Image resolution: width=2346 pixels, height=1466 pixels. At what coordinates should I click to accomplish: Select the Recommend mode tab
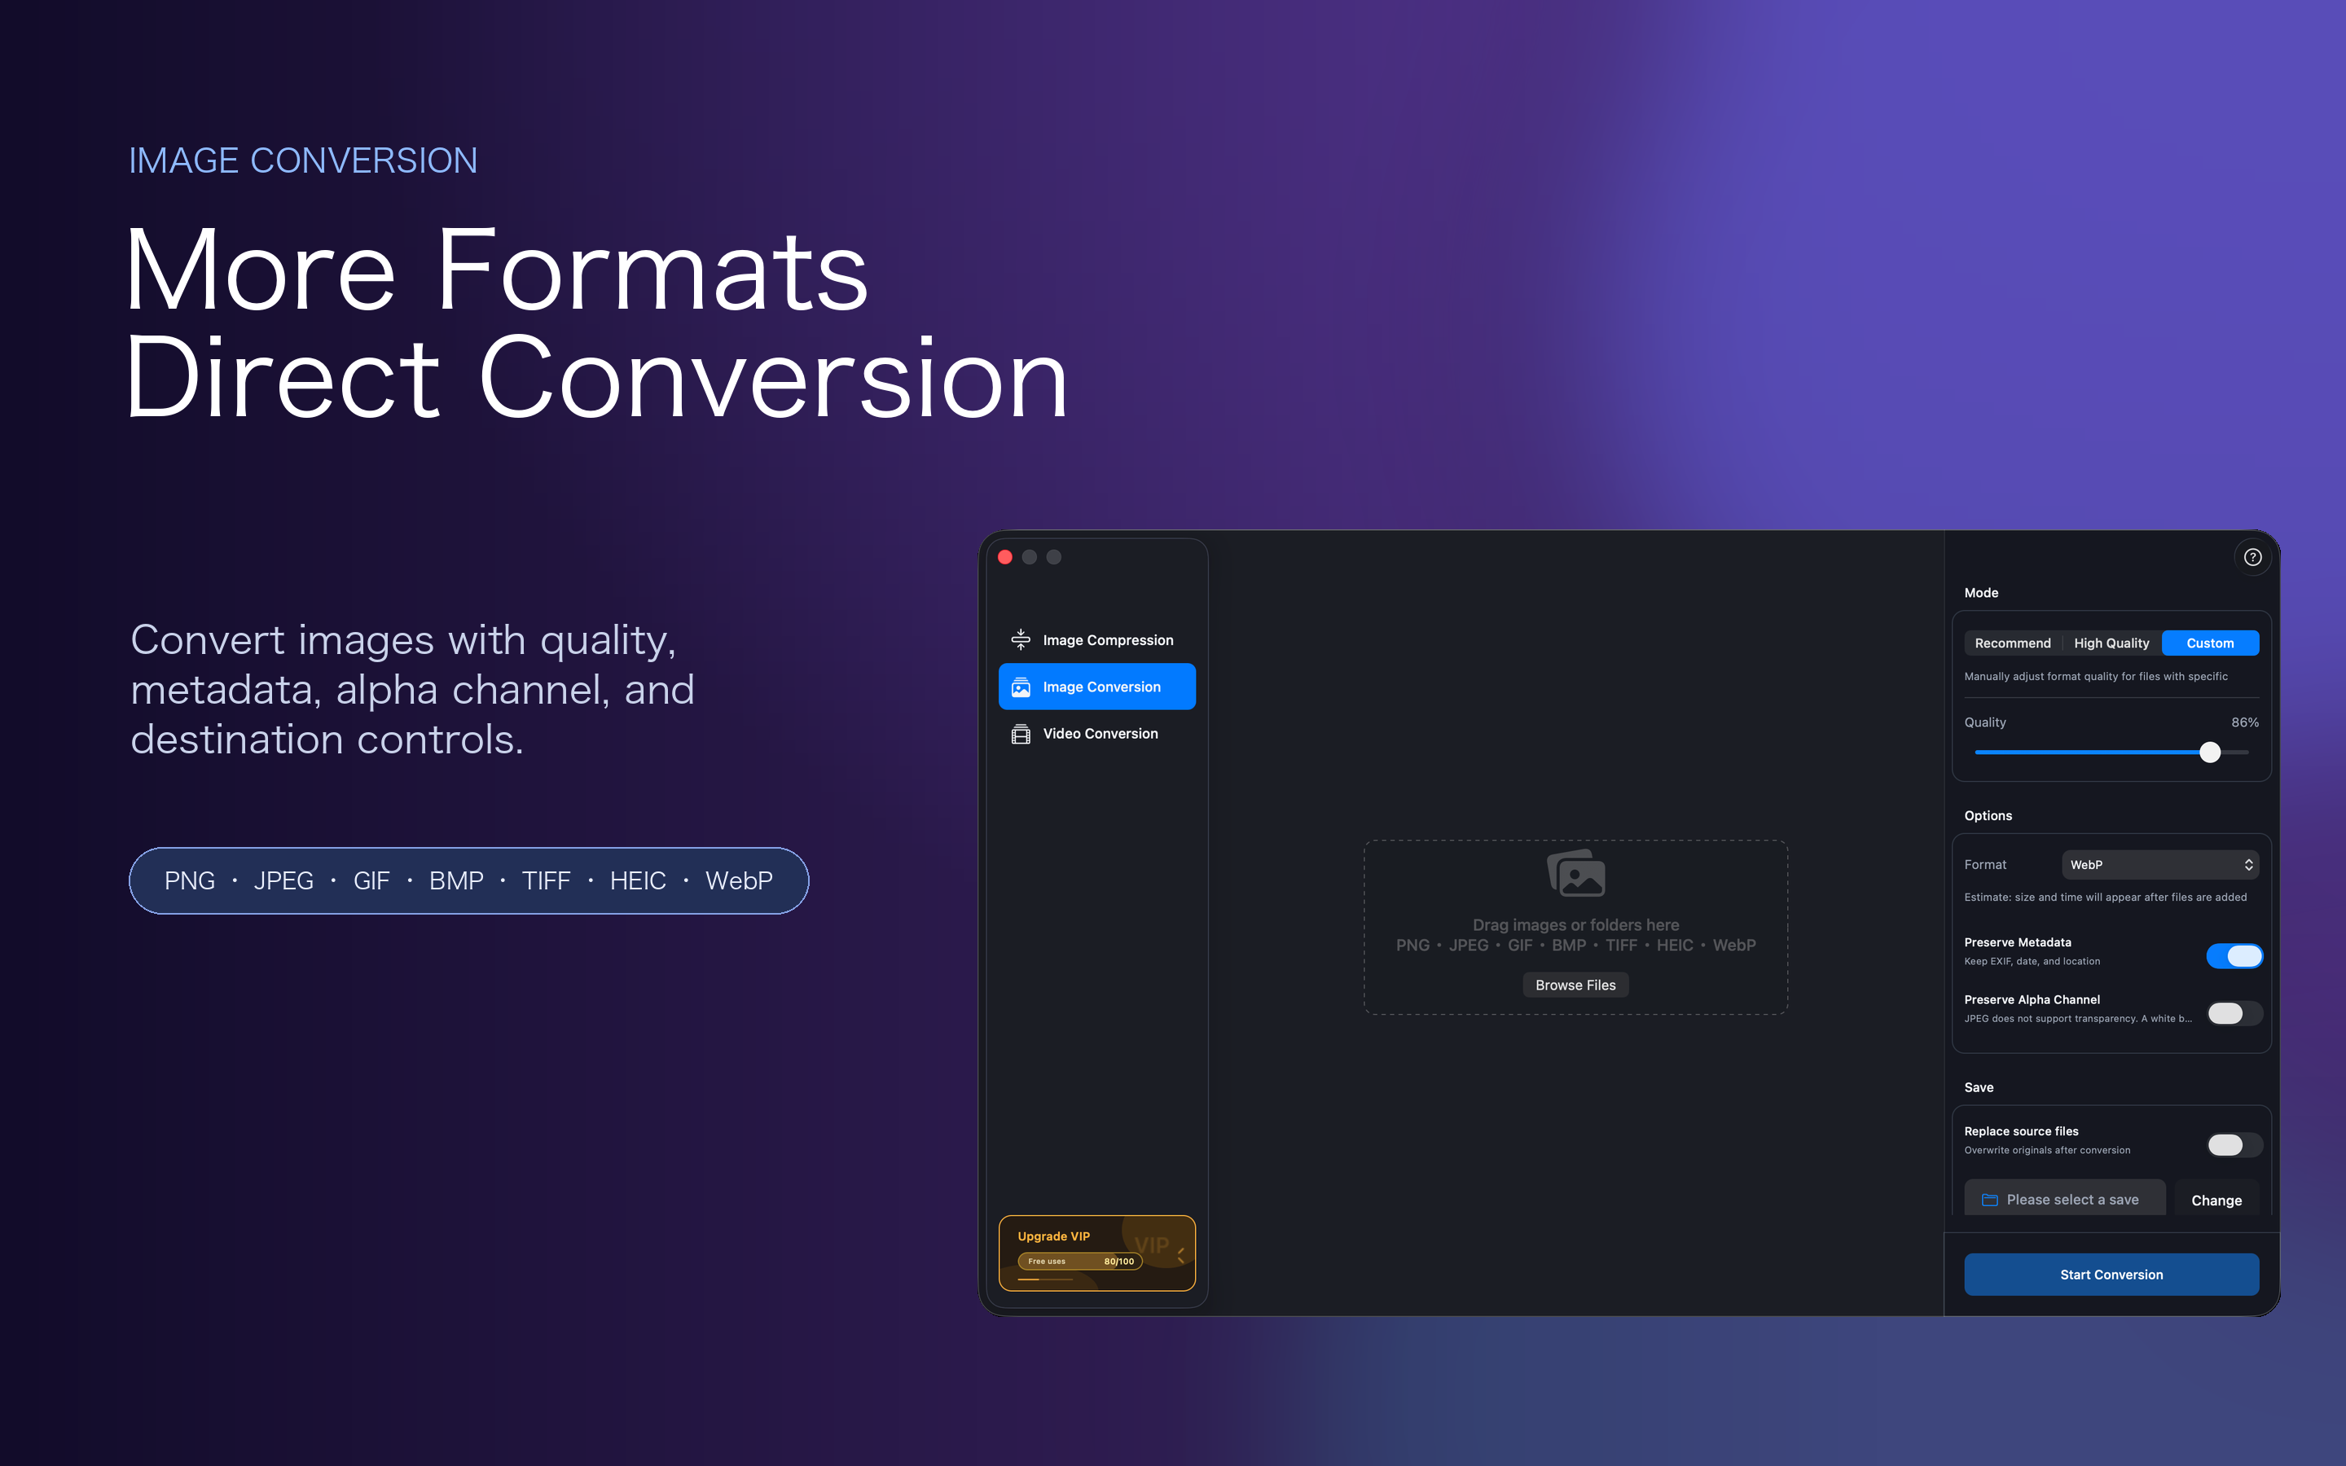click(2013, 643)
